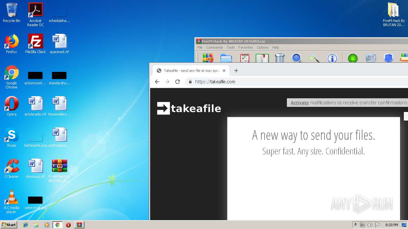
Task: Click WinRAR Find magnifier icon
Action: point(297,58)
